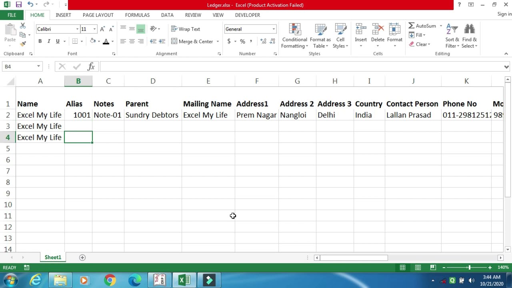This screenshot has height=288, width=512.
Task: Click the Format Painter brush icon
Action: click(x=23, y=44)
